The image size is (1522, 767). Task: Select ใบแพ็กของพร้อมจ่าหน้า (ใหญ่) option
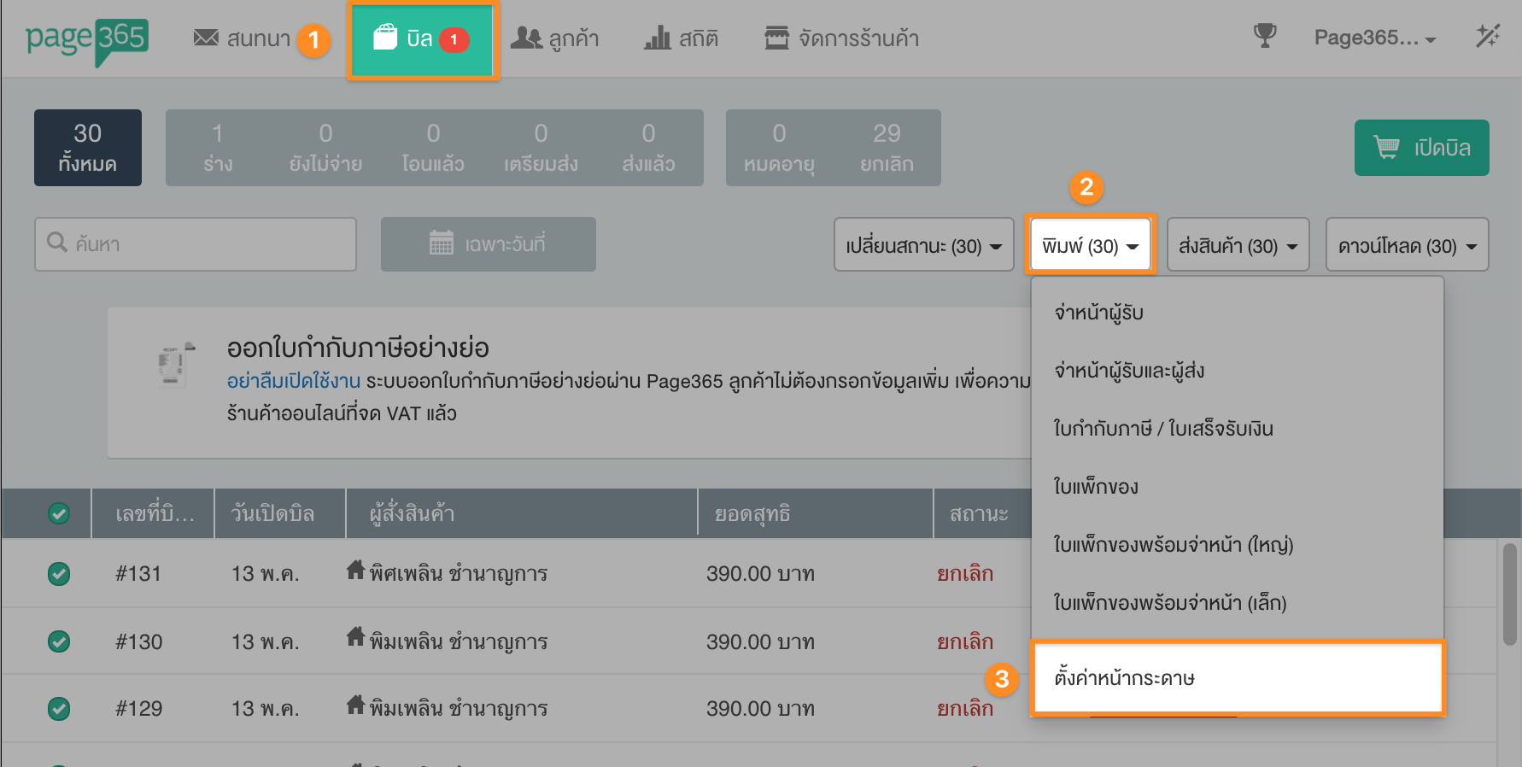tap(1237, 545)
